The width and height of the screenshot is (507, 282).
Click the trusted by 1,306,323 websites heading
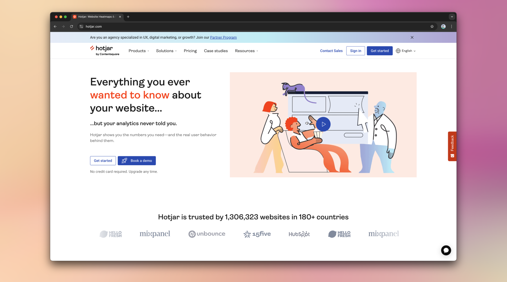[253, 217]
